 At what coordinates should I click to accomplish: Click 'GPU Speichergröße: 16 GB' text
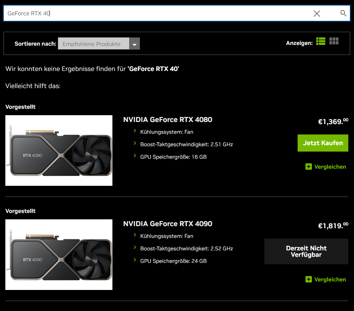click(x=173, y=157)
